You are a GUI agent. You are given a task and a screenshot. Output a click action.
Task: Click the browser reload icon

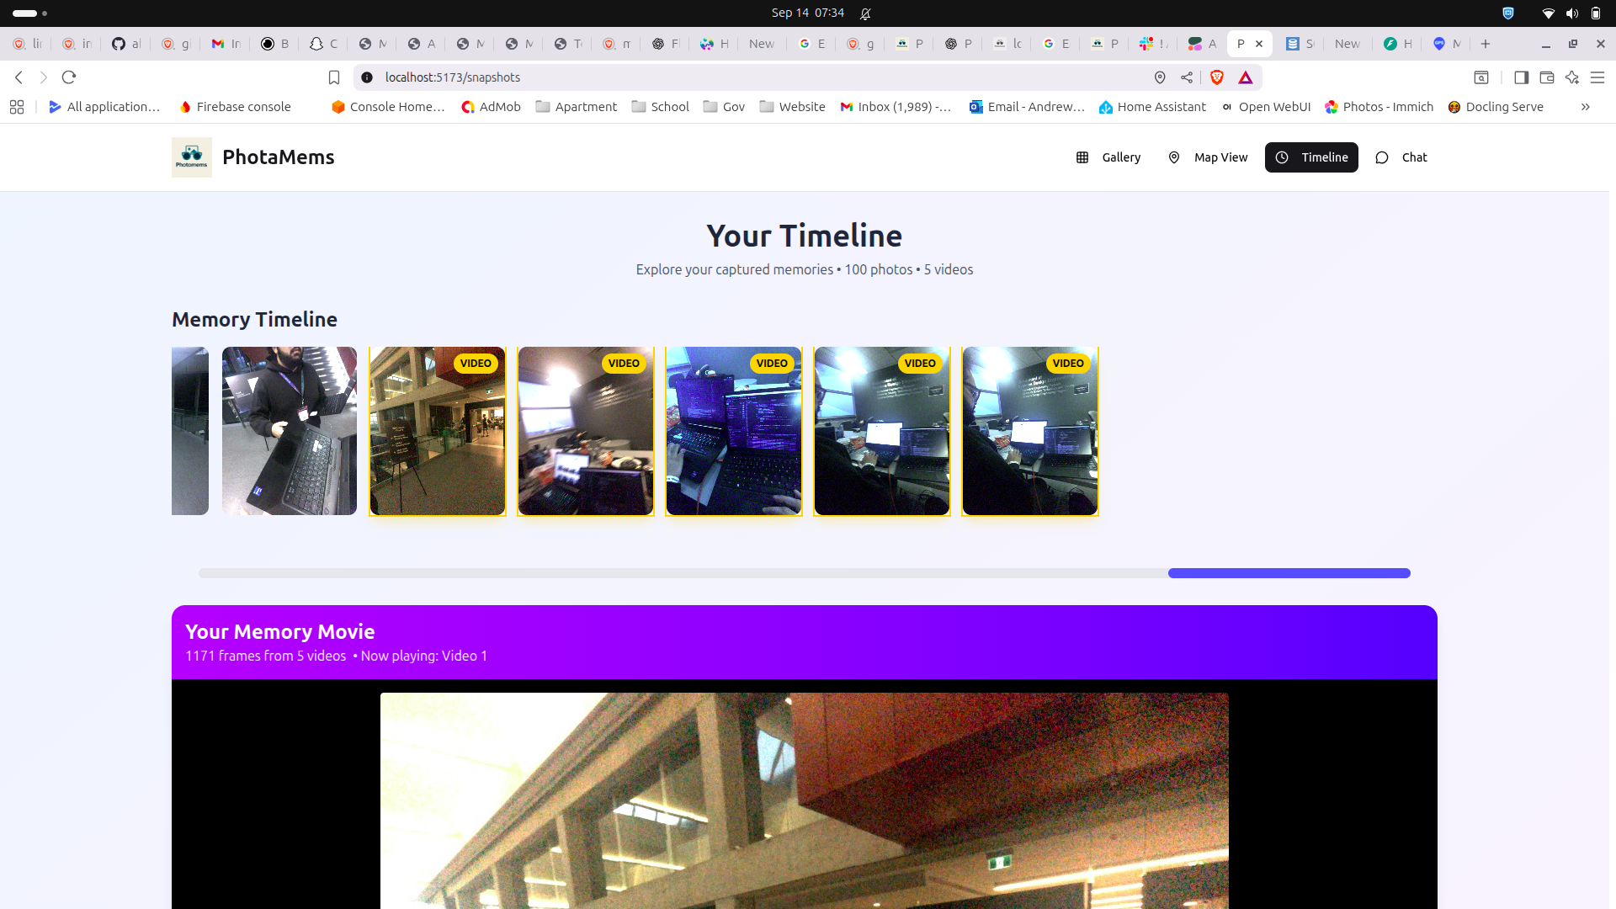(x=69, y=77)
